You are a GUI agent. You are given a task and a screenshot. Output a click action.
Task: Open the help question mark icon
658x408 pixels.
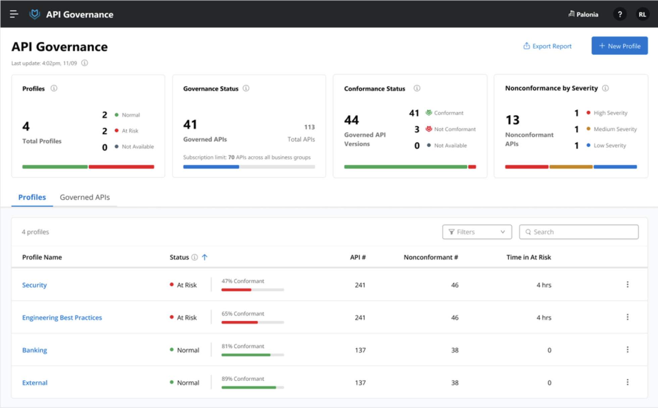620,14
